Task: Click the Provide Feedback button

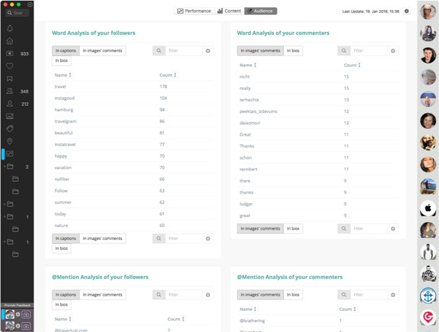Action: click(16, 305)
